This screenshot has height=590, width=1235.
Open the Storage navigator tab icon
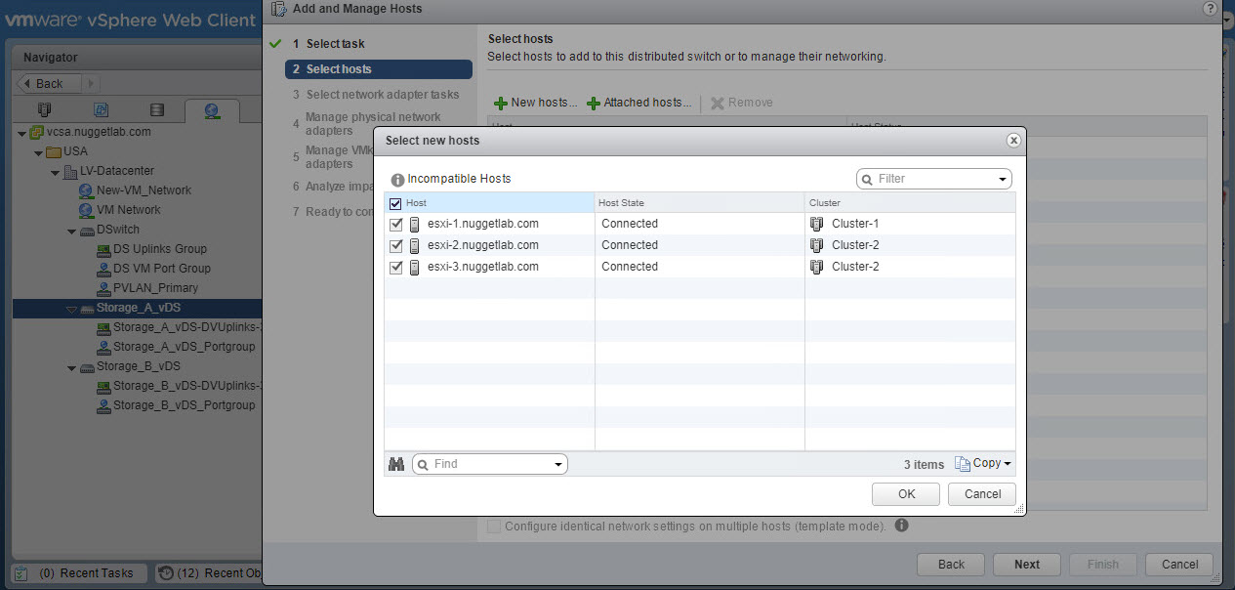(157, 110)
